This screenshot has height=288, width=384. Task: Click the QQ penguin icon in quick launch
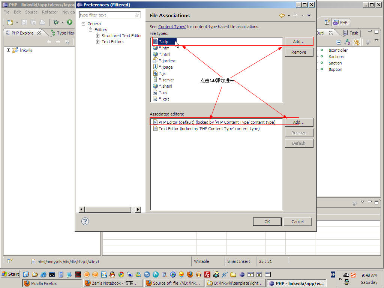click(112, 274)
